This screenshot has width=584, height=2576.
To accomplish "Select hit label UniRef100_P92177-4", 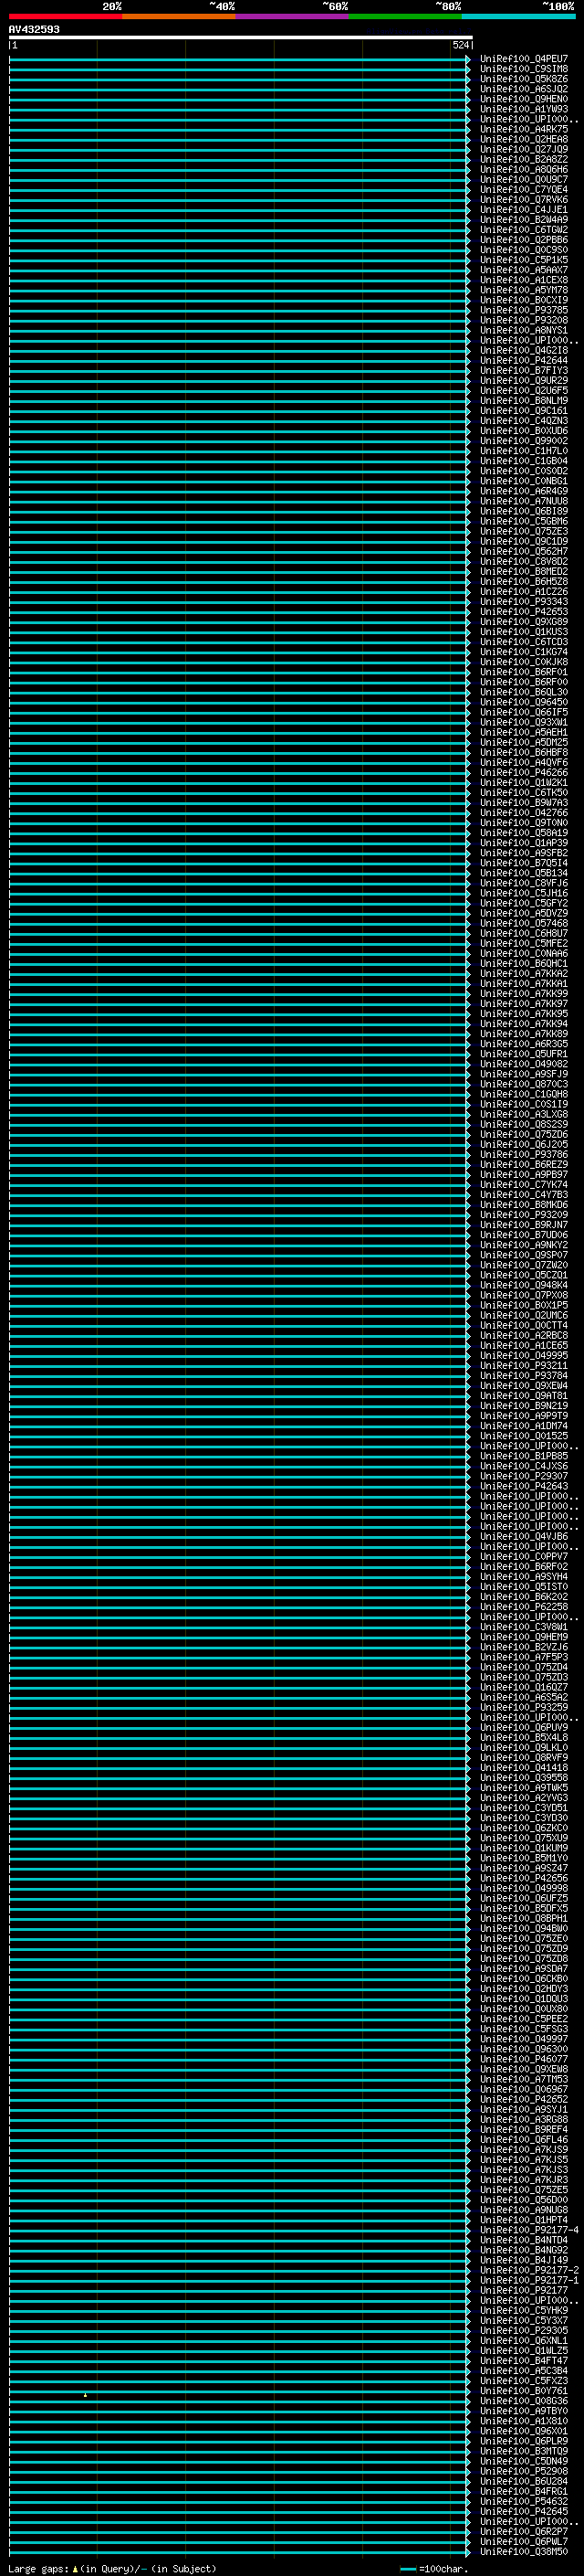I will tap(529, 2230).
